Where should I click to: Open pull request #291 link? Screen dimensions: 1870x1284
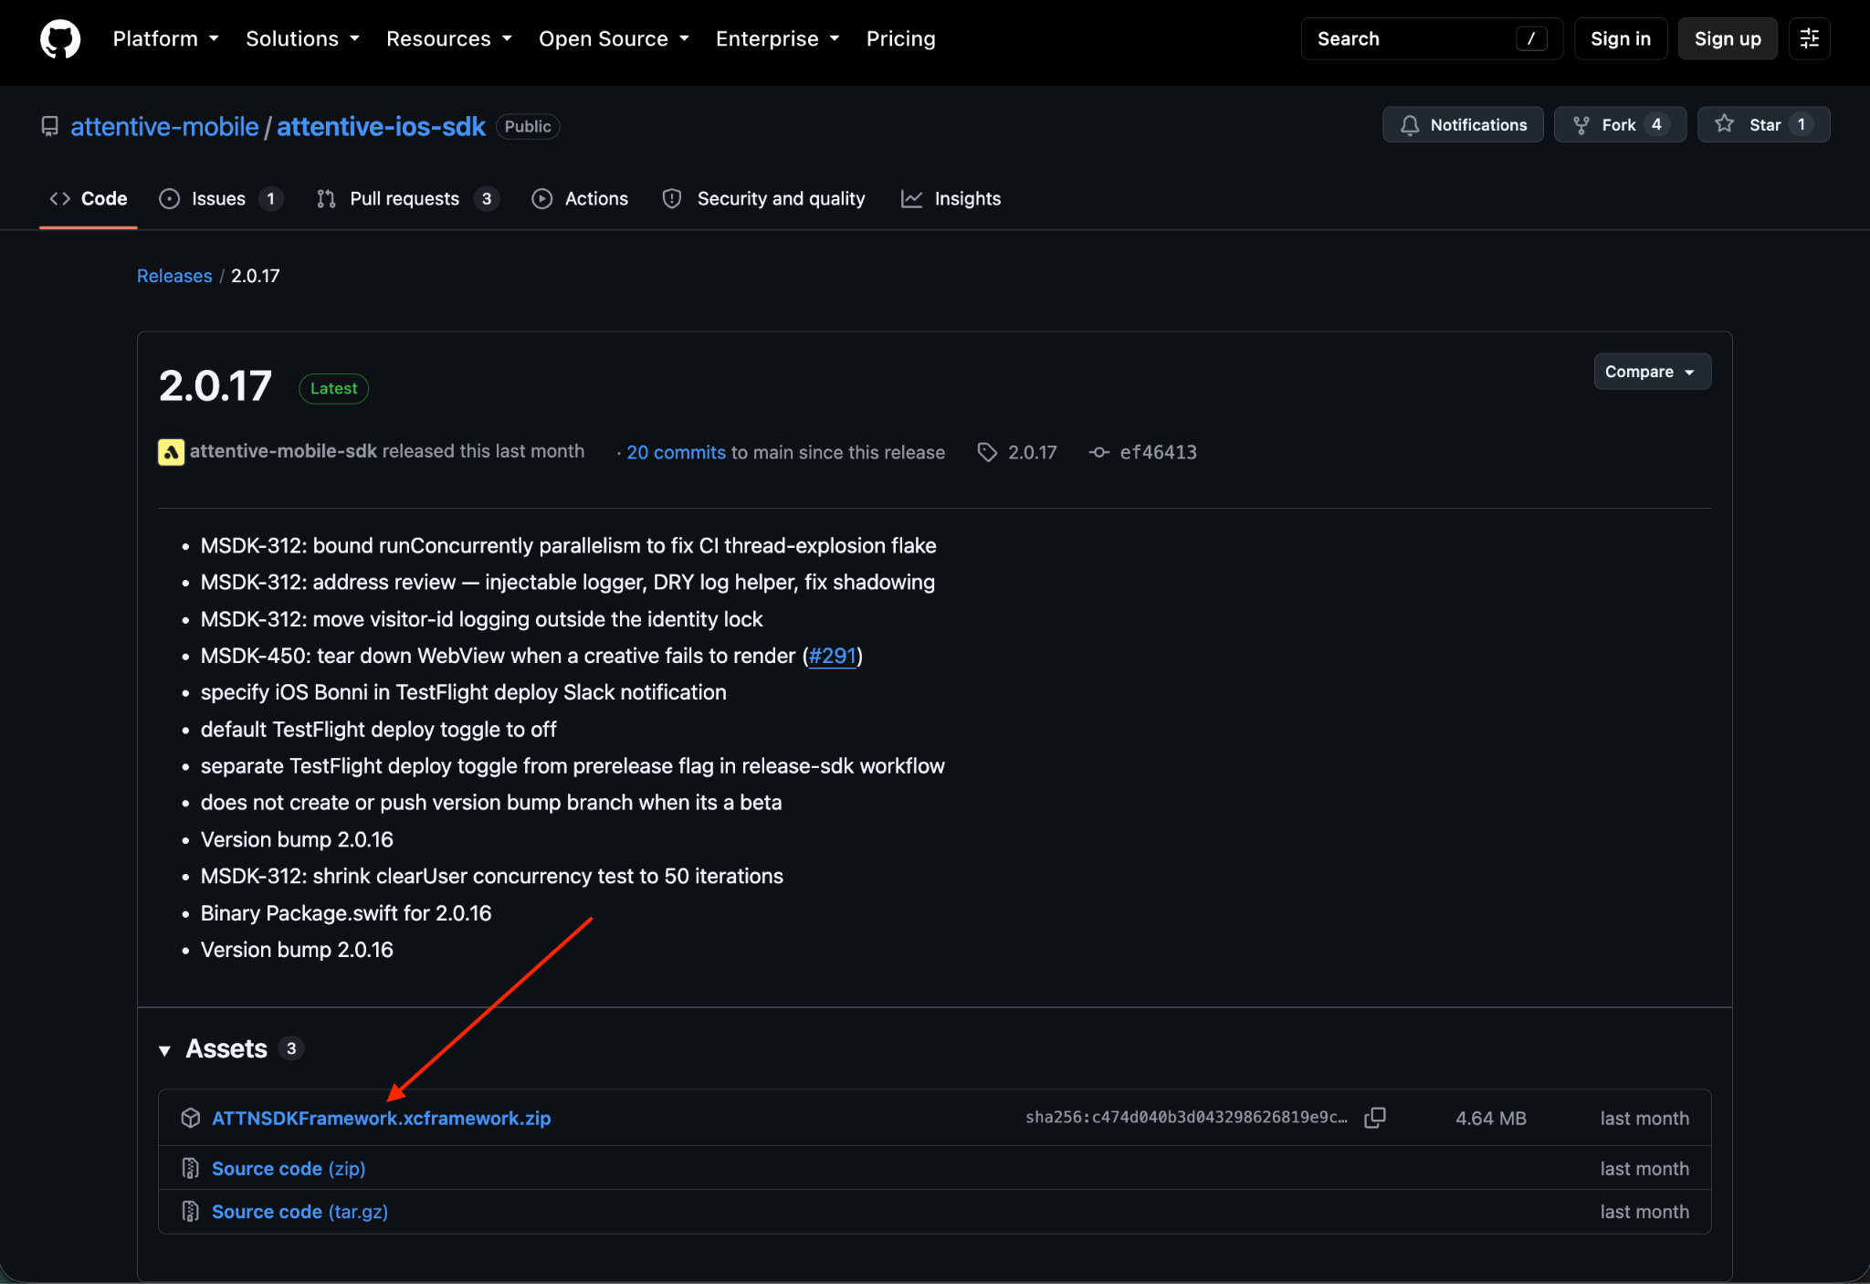coord(832,656)
